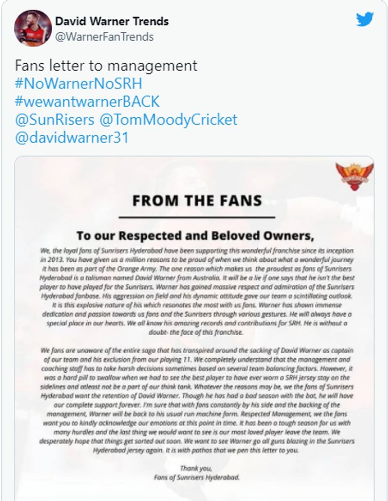Screen dimensions: 388x501
Task: Open the David Warner Trends profile picture
Action: point(29,28)
